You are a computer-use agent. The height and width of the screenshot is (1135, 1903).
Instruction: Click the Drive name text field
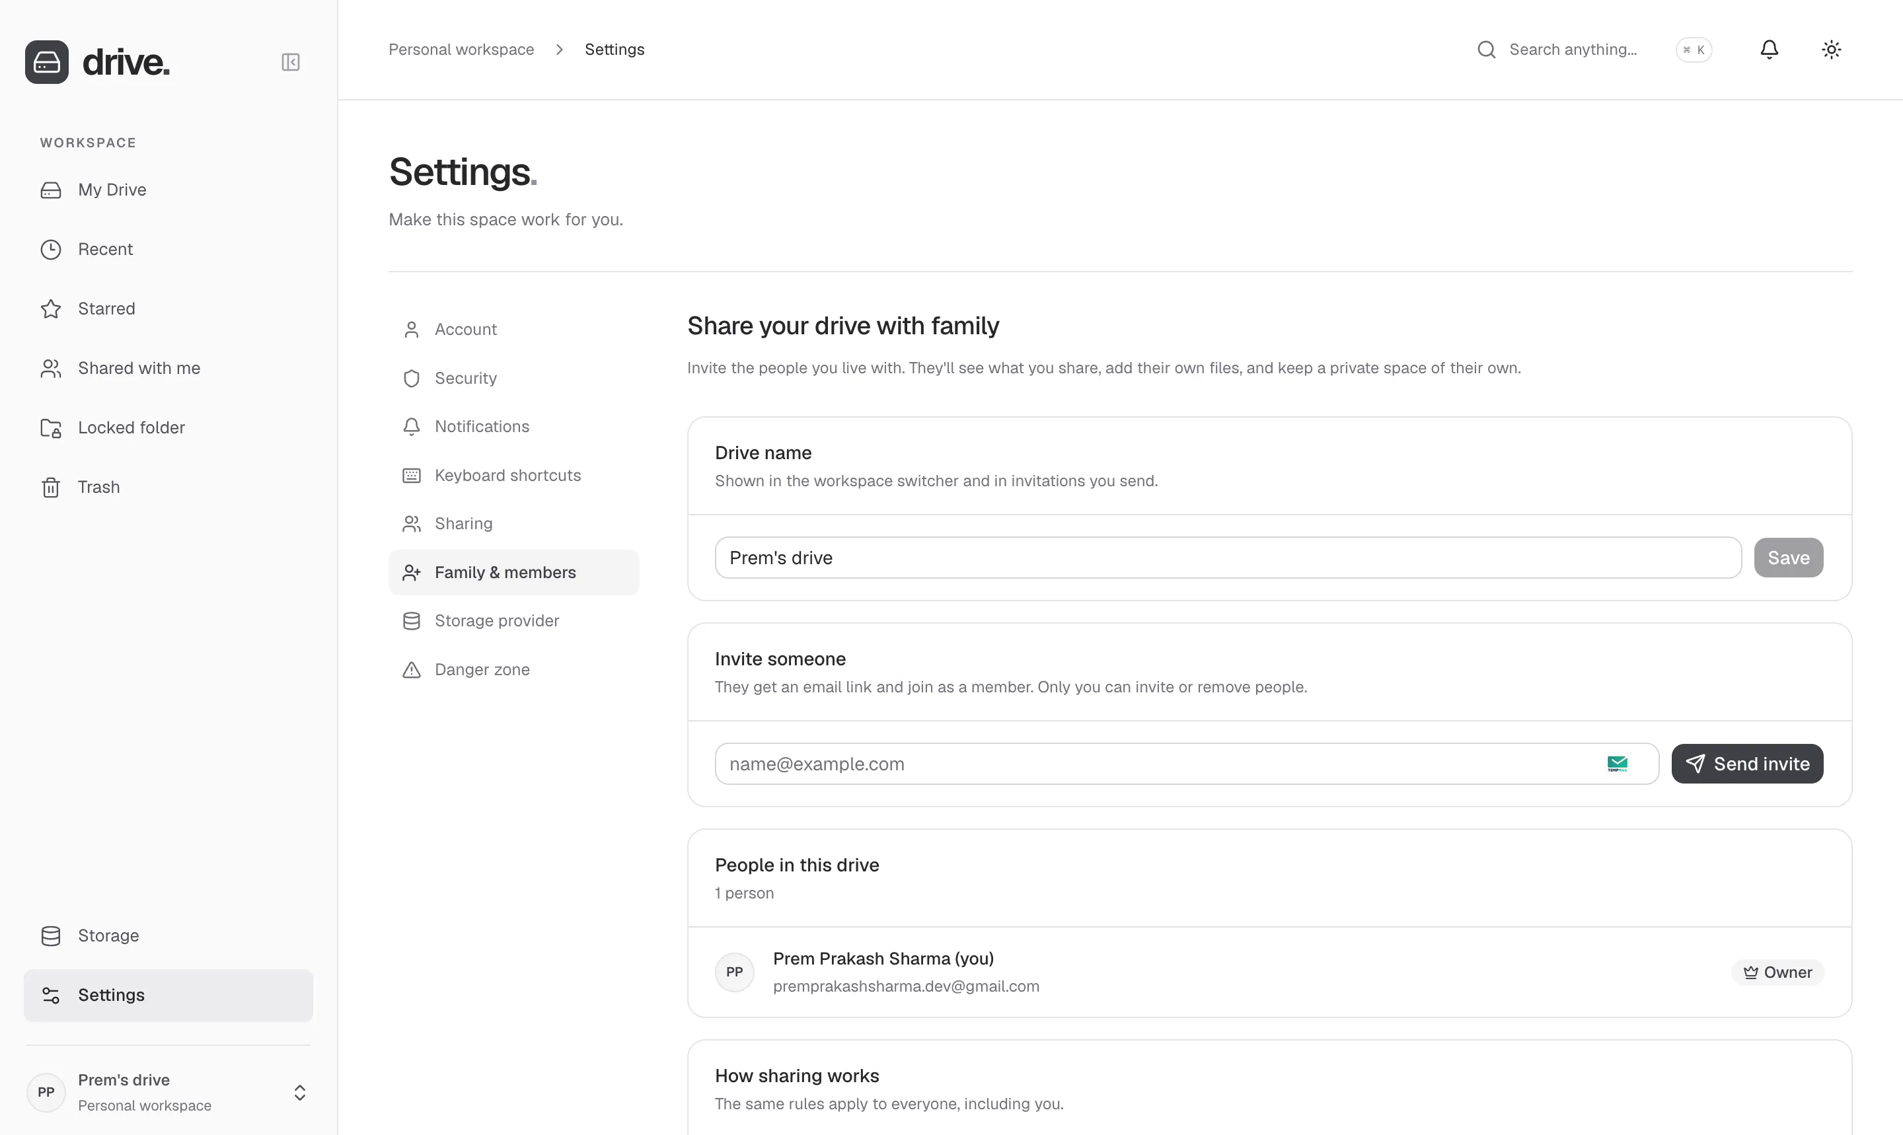(x=1228, y=558)
